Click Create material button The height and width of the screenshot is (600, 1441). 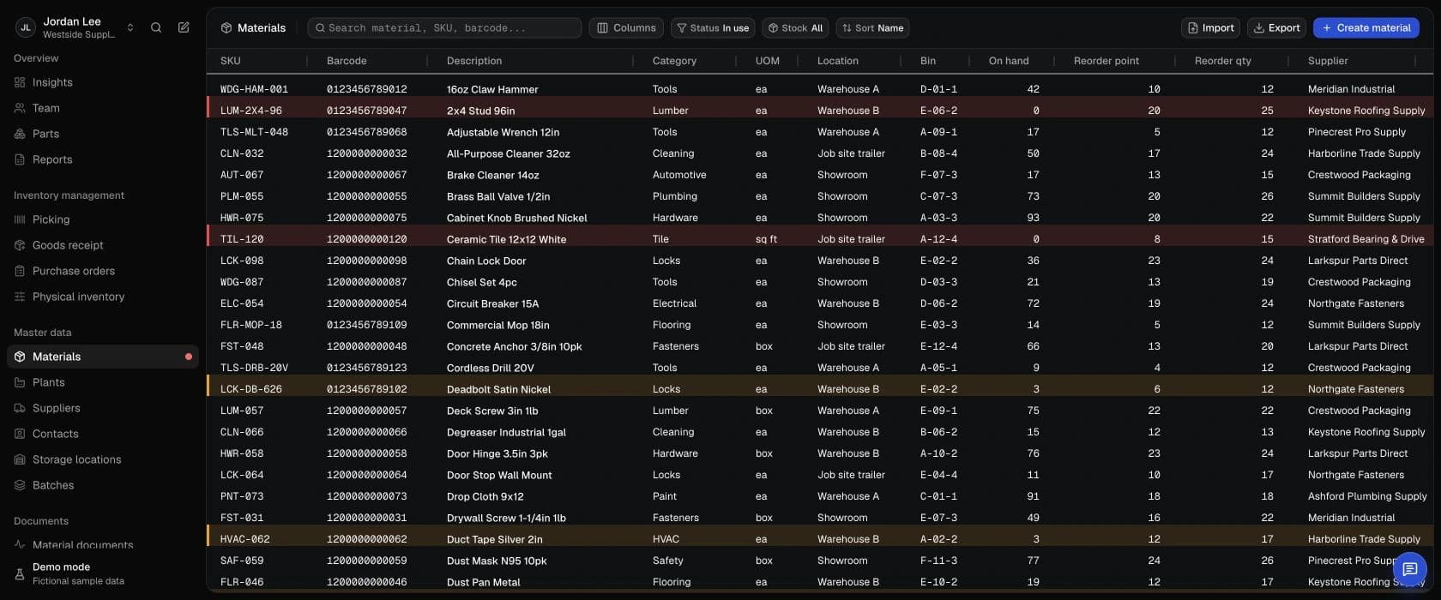pos(1366,27)
